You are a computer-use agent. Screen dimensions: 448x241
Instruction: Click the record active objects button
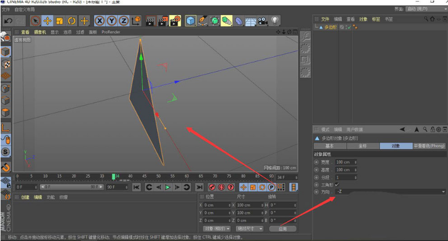click(x=213, y=188)
